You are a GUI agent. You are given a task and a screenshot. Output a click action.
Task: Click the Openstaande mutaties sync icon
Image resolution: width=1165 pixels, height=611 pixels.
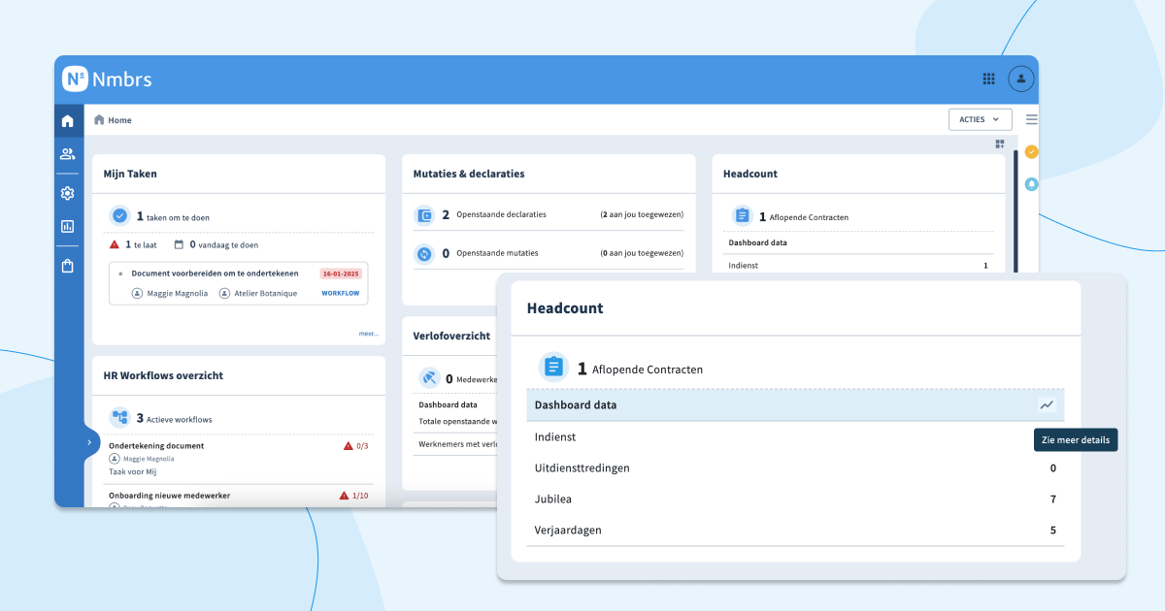pyautogui.click(x=424, y=254)
